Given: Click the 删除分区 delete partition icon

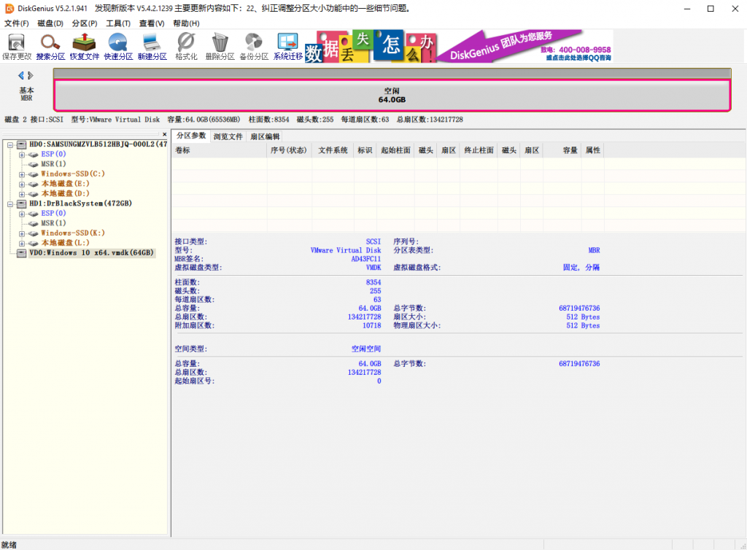Looking at the screenshot, I should coord(220,47).
